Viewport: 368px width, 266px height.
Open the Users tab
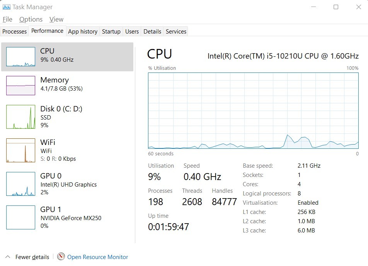pyautogui.click(x=132, y=31)
